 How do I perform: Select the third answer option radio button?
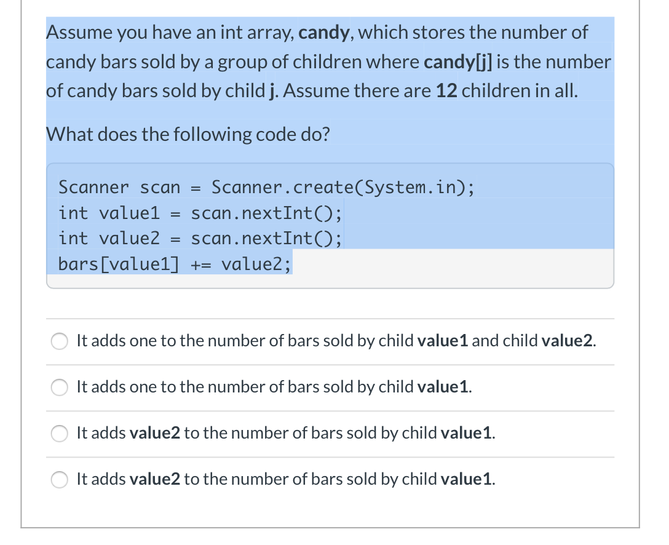click(59, 434)
